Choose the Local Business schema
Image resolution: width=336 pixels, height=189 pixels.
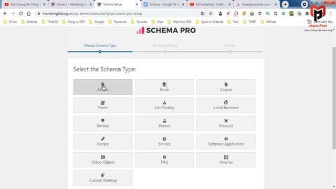coord(226,105)
